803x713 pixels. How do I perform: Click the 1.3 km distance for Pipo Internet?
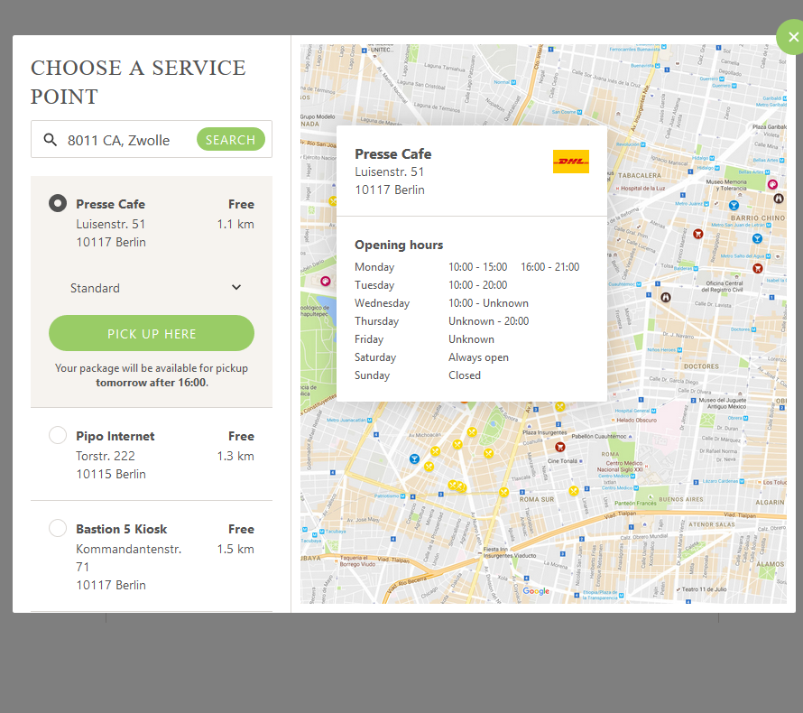(235, 456)
